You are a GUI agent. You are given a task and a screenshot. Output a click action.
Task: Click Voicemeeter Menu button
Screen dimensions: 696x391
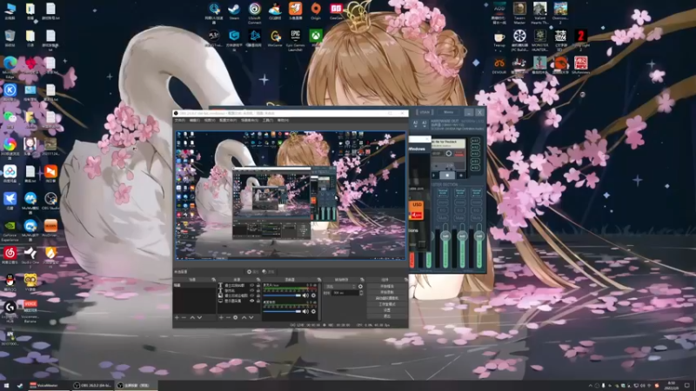click(x=448, y=112)
